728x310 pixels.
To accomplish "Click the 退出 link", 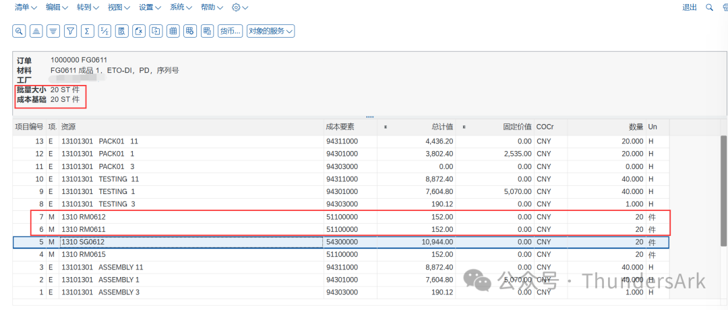I will [x=690, y=7].
